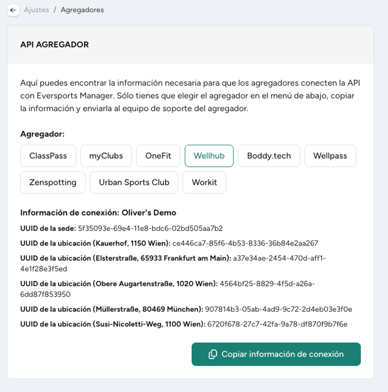This screenshot has width=388, height=392.
Task: Select Urban Sports Club aggregator
Action: tap(134, 182)
